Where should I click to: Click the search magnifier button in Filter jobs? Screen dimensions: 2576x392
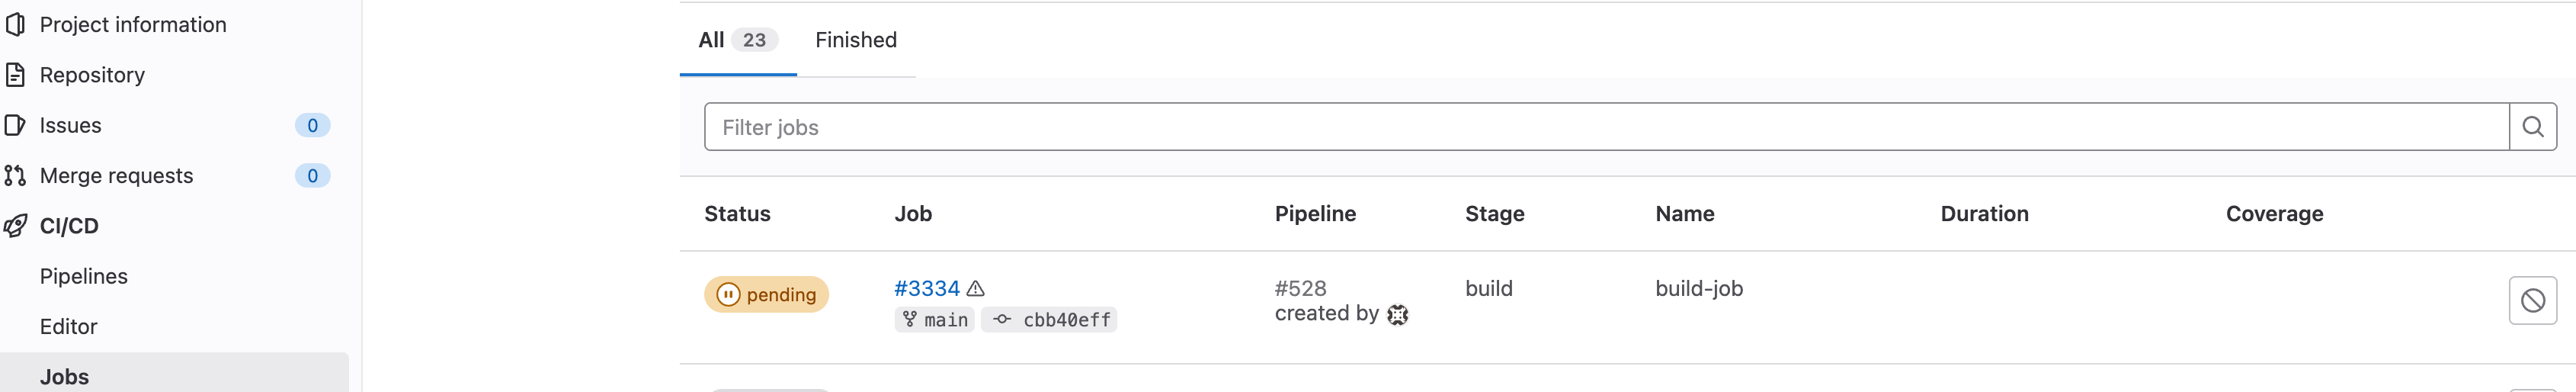coord(2532,127)
